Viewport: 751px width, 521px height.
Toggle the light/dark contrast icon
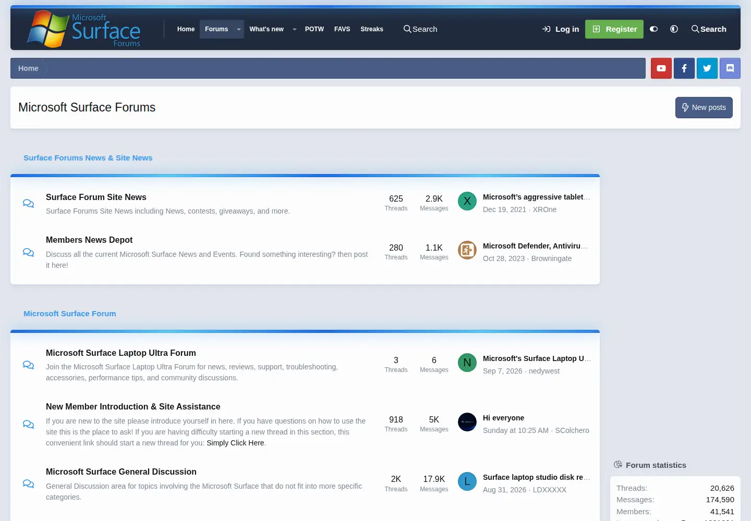[x=674, y=29]
